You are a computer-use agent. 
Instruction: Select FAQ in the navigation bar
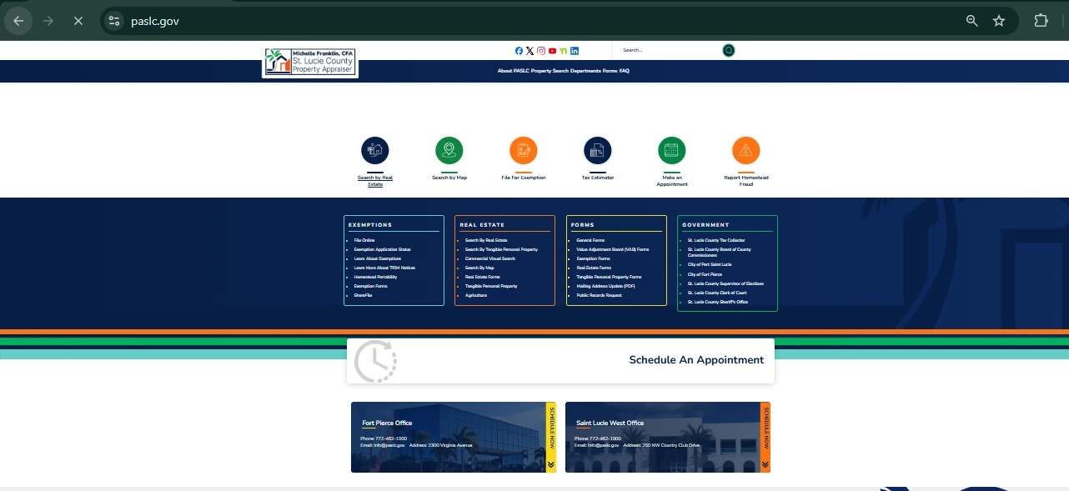[x=625, y=71]
